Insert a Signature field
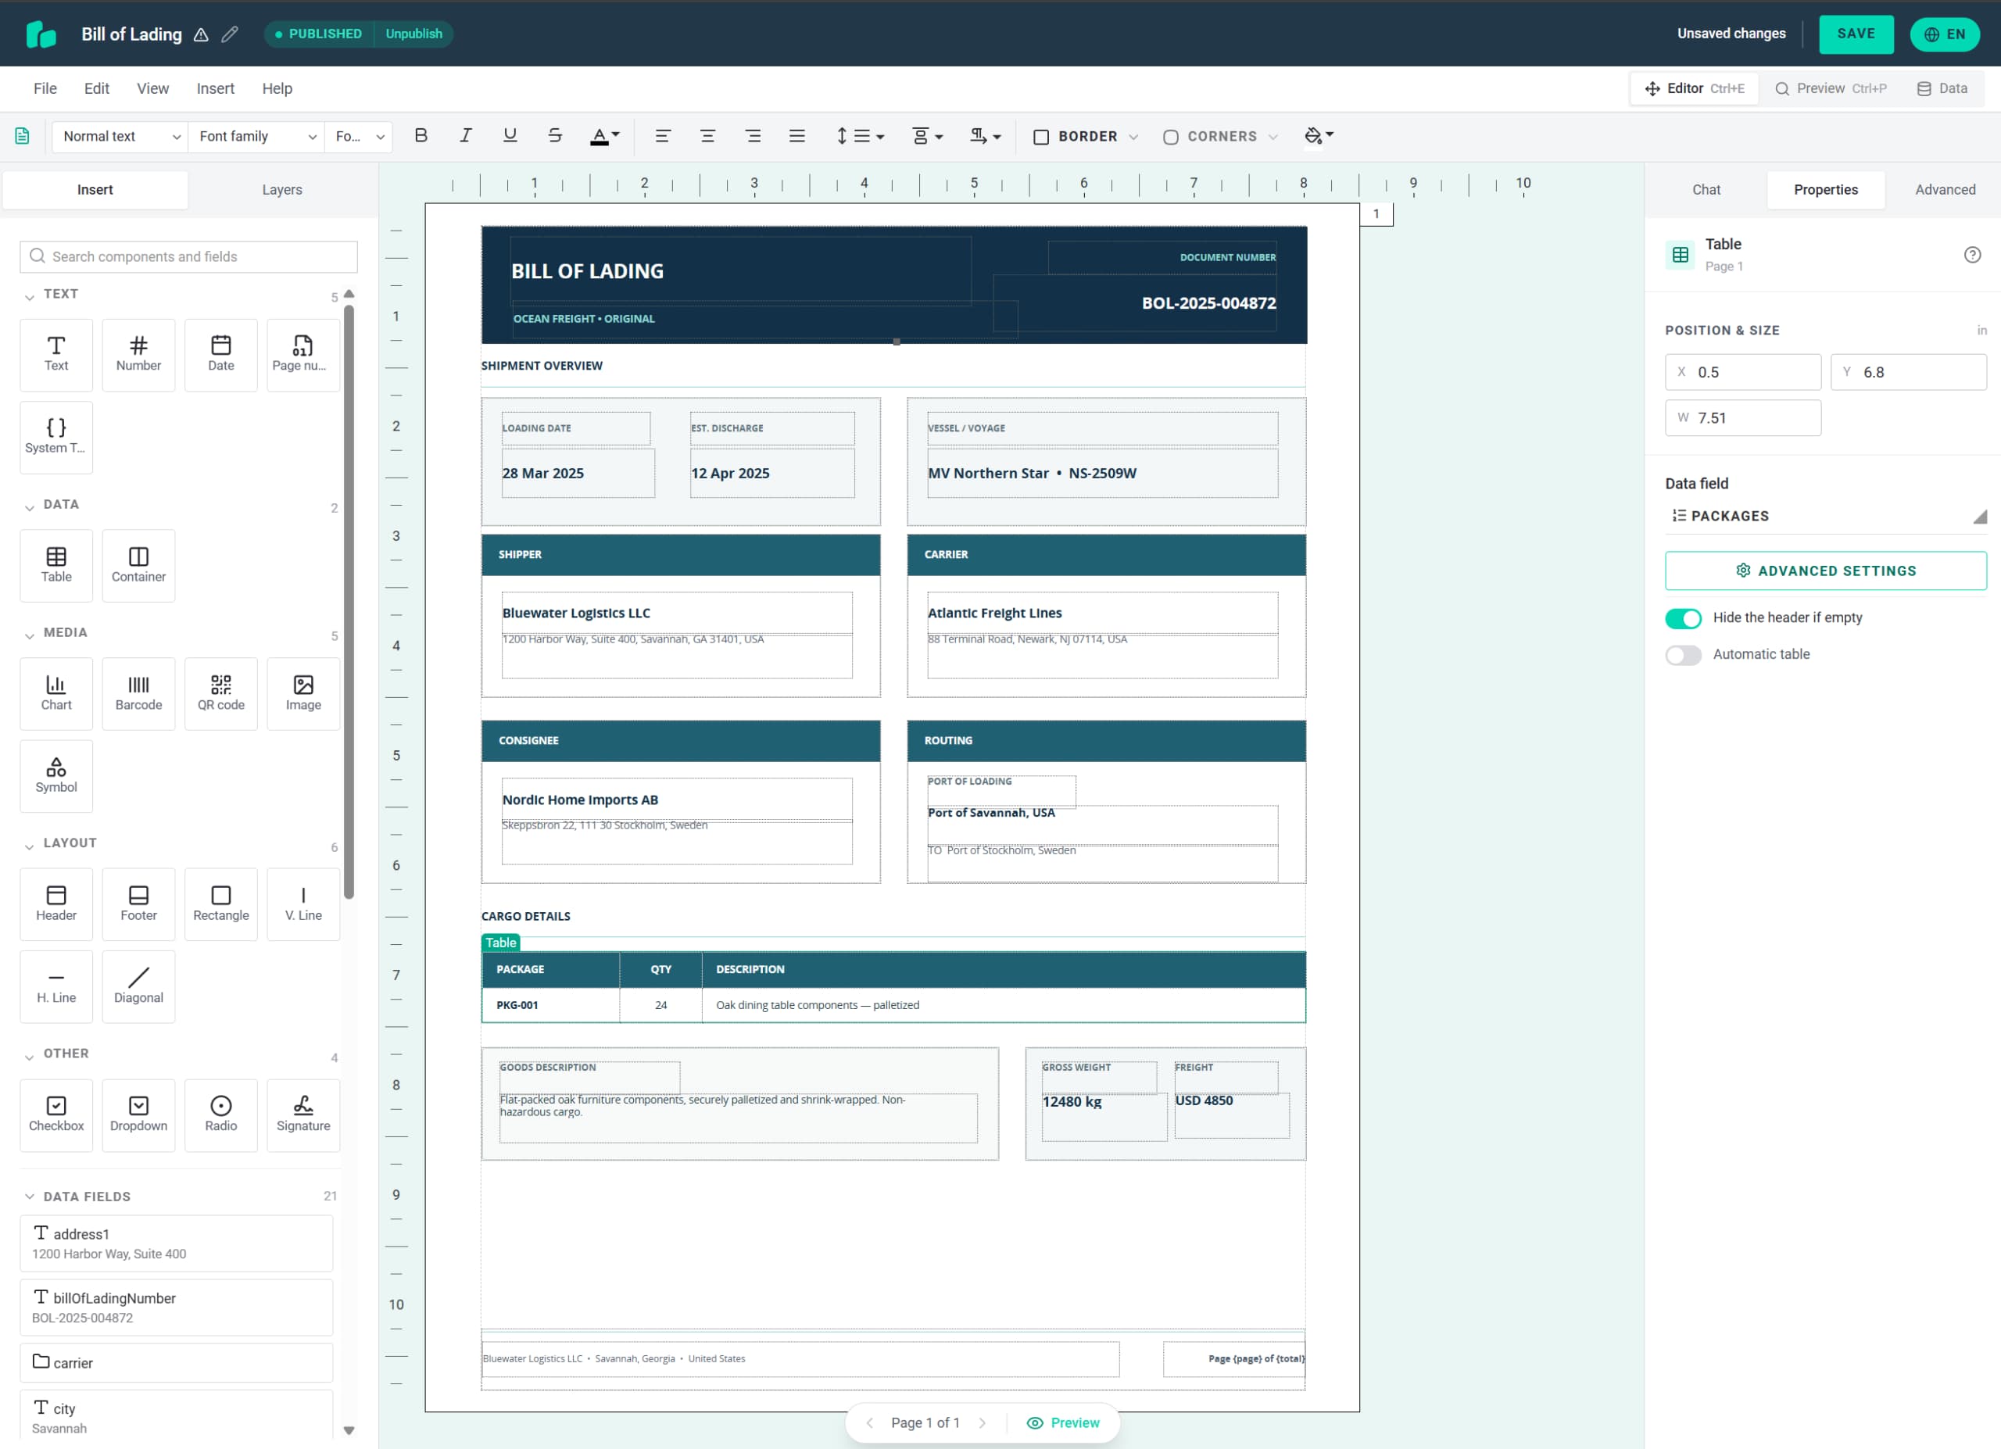2001x1449 pixels. (302, 1114)
